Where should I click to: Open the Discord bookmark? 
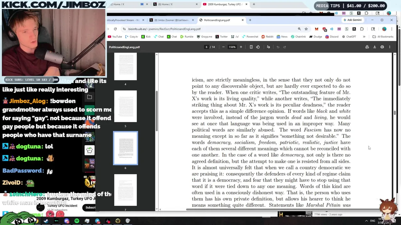point(332,37)
